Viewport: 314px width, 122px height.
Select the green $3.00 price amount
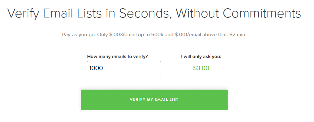201,68
